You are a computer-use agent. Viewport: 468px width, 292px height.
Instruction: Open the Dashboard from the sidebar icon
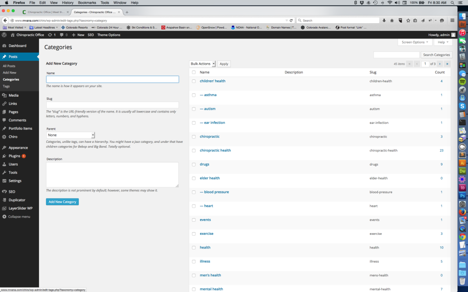(4, 46)
